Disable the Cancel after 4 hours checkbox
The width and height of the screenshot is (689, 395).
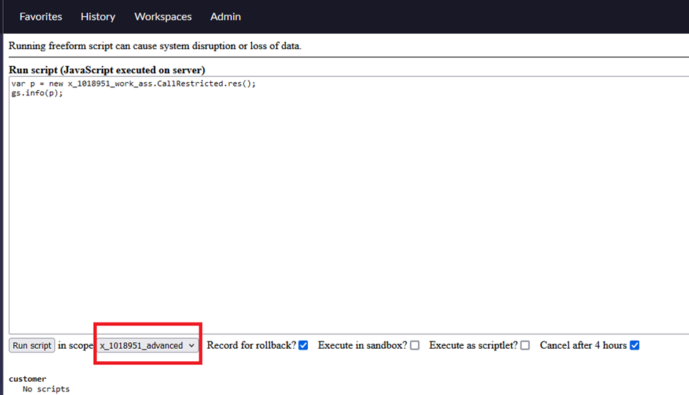635,346
